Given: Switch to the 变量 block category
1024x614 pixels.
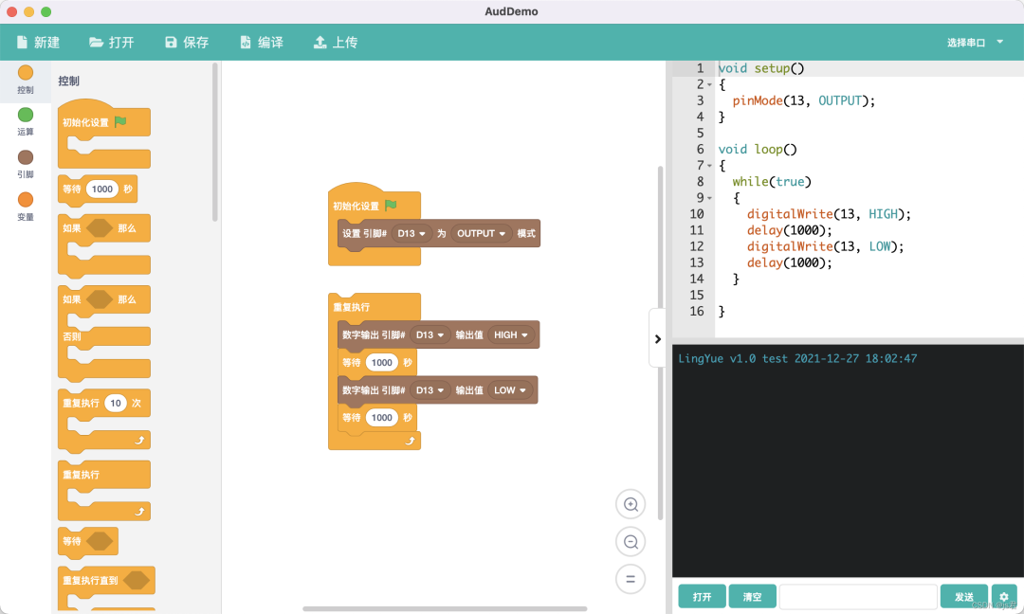Looking at the screenshot, I should (x=25, y=201).
